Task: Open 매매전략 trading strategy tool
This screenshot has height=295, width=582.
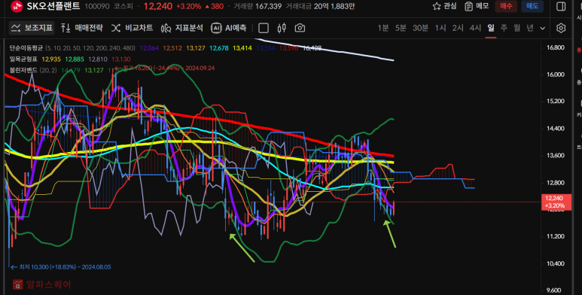Action: coord(82,28)
